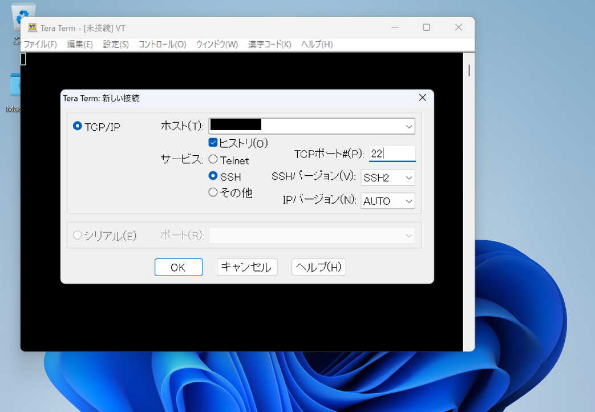Select the Telnet service option
Image resolution: width=595 pixels, height=412 pixels.
213,159
